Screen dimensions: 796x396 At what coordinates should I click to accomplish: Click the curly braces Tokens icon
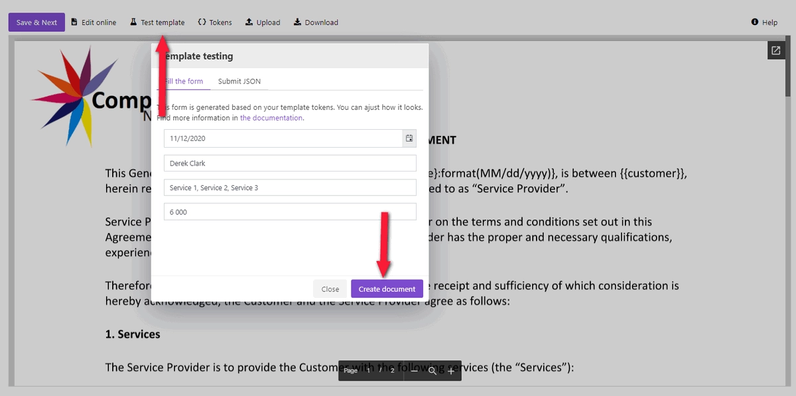point(202,23)
